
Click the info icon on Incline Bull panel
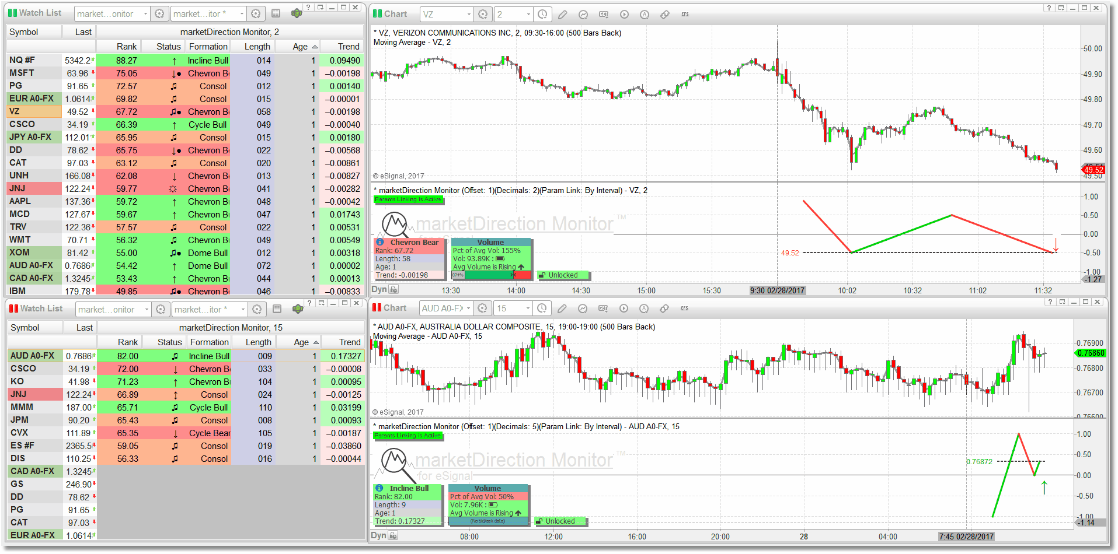379,488
